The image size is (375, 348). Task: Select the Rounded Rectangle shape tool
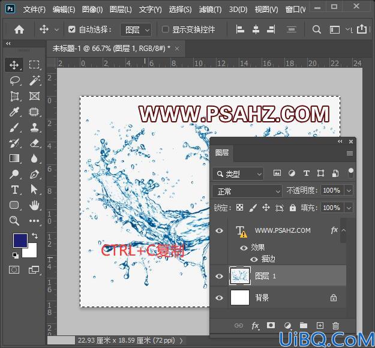[x=14, y=205]
